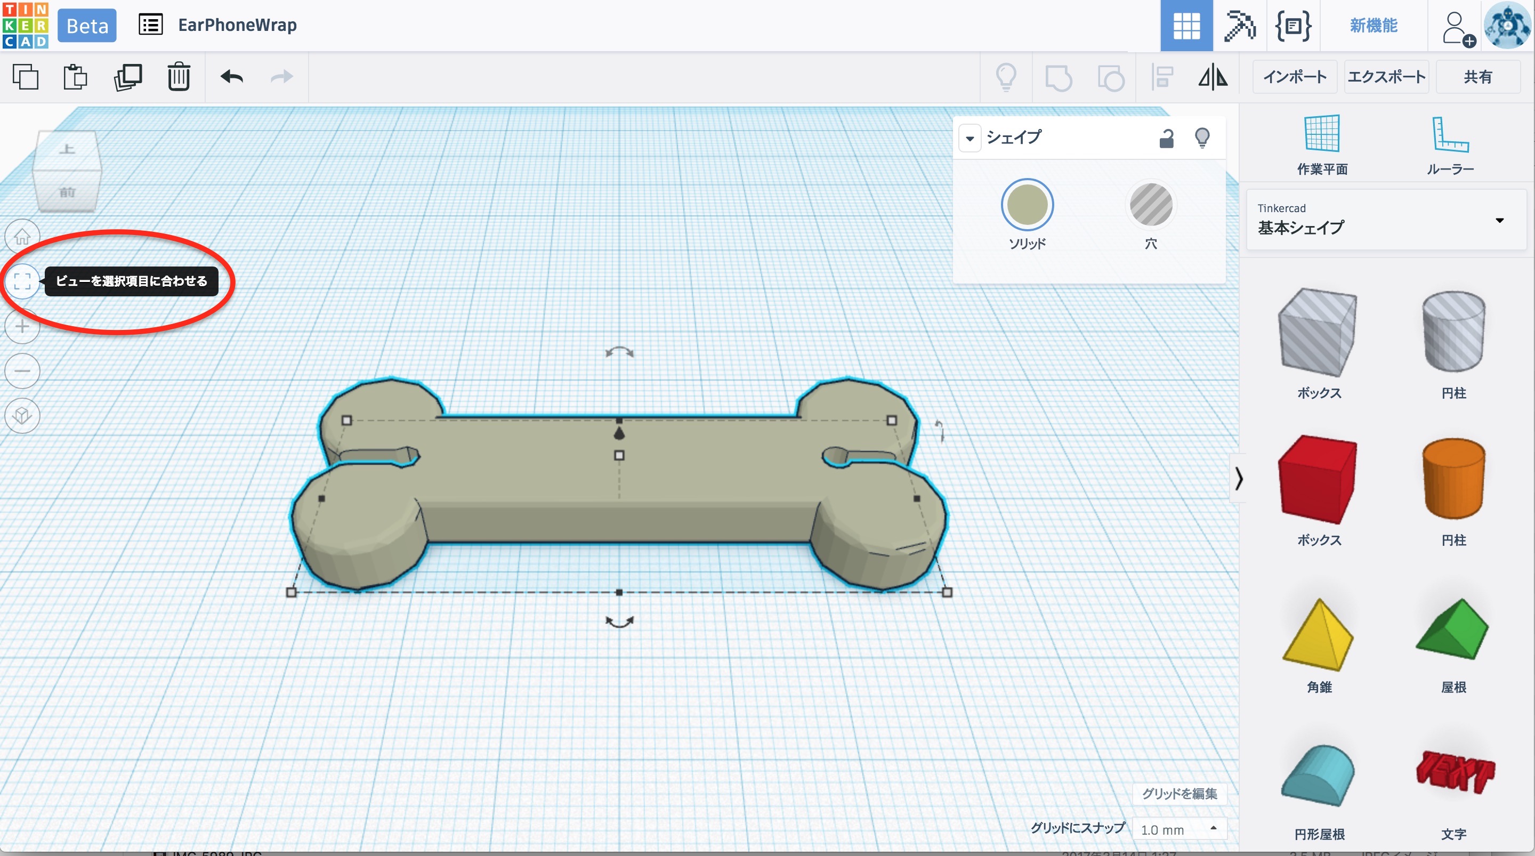This screenshot has width=1535, height=856.
Task: Click the fit view to selection icon
Action: pyautogui.click(x=22, y=281)
